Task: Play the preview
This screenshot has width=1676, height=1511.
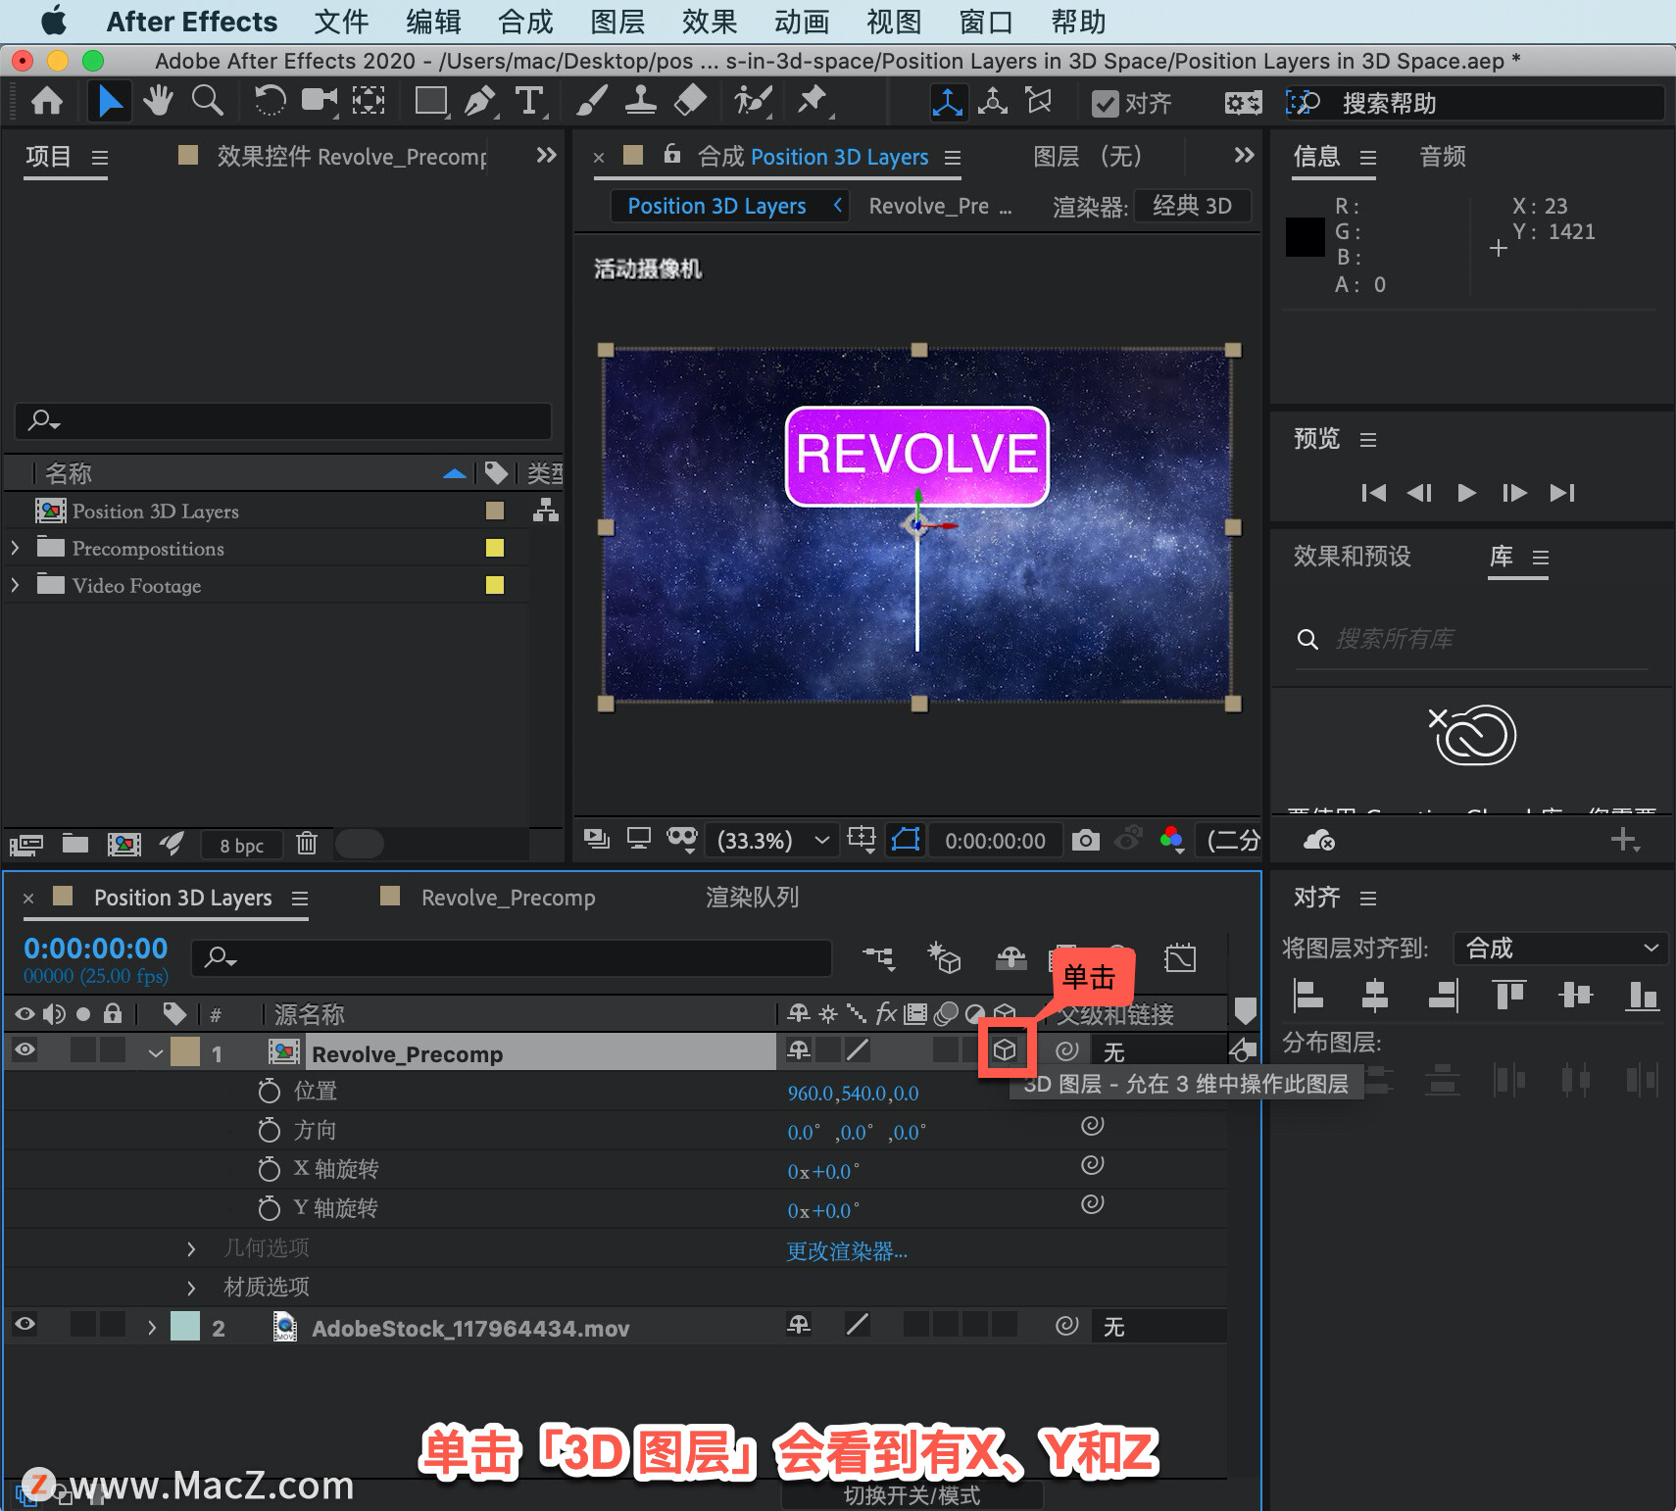Action: click(x=1466, y=493)
